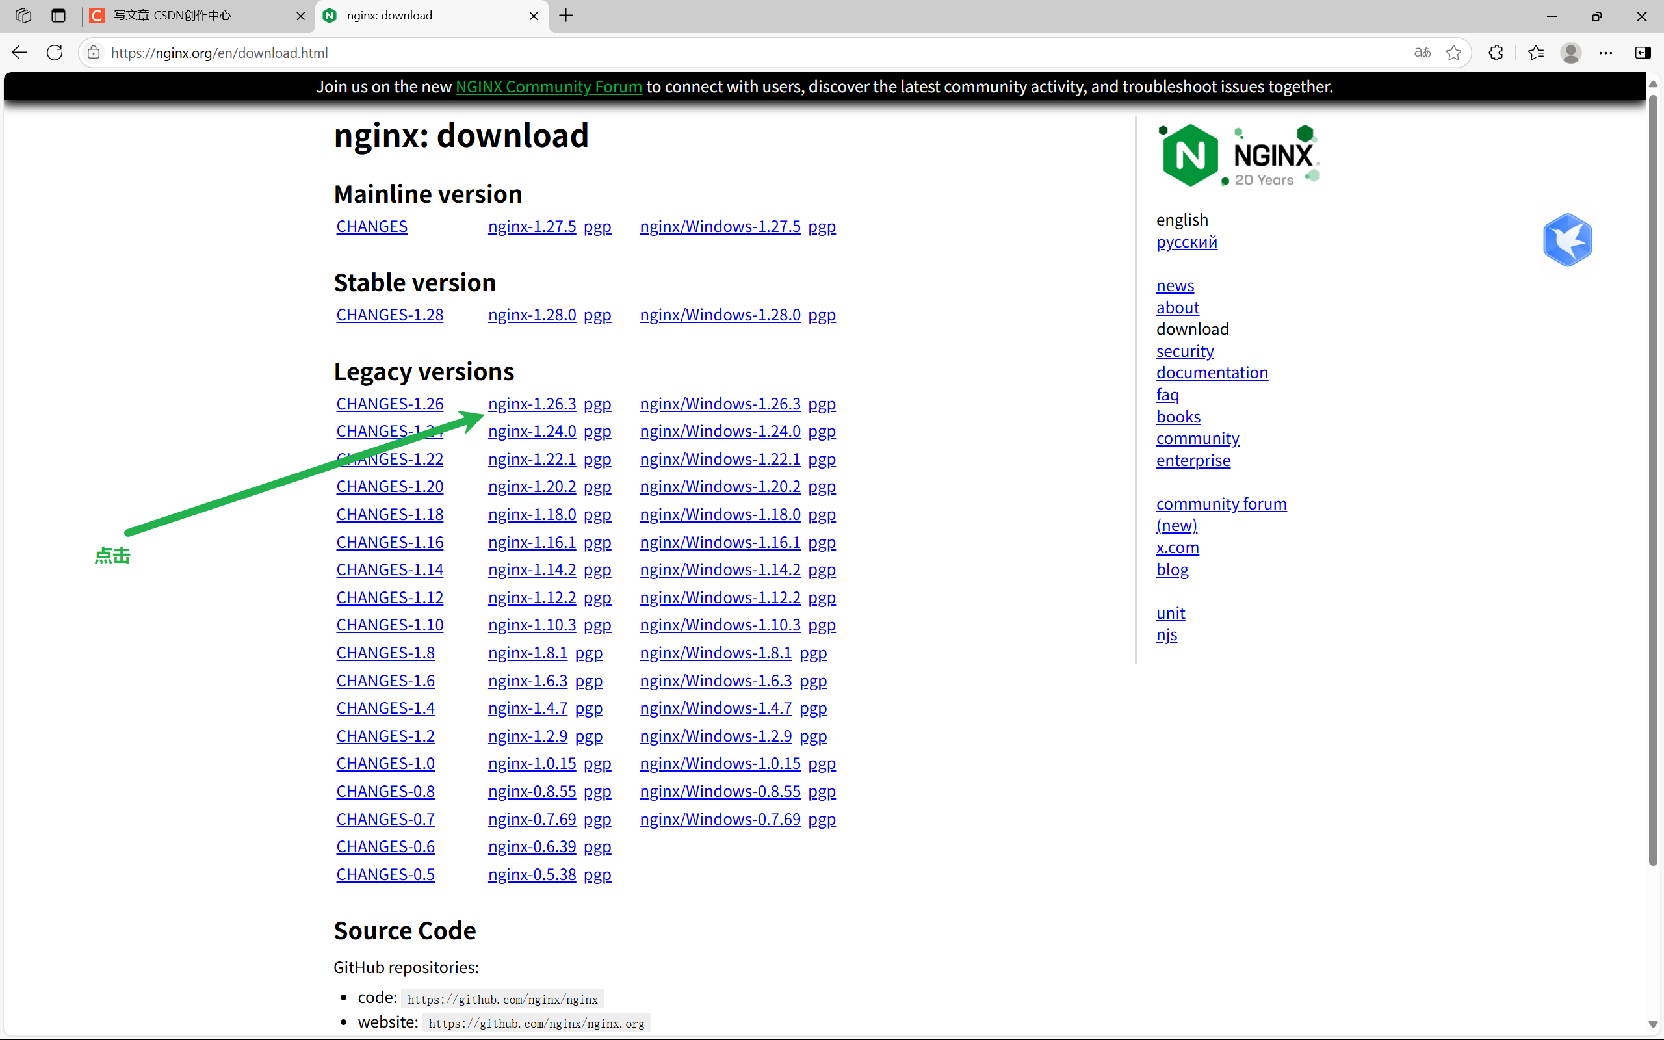Download nginx/Windows-1.28.0 package
The height and width of the screenshot is (1040, 1664).
[x=720, y=315]
